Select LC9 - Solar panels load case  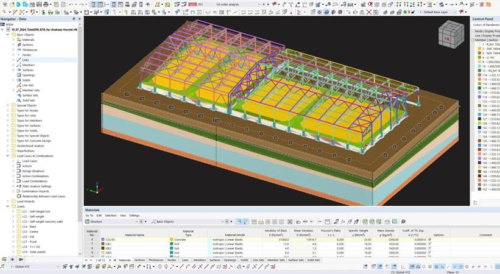[x=34, y=251]
